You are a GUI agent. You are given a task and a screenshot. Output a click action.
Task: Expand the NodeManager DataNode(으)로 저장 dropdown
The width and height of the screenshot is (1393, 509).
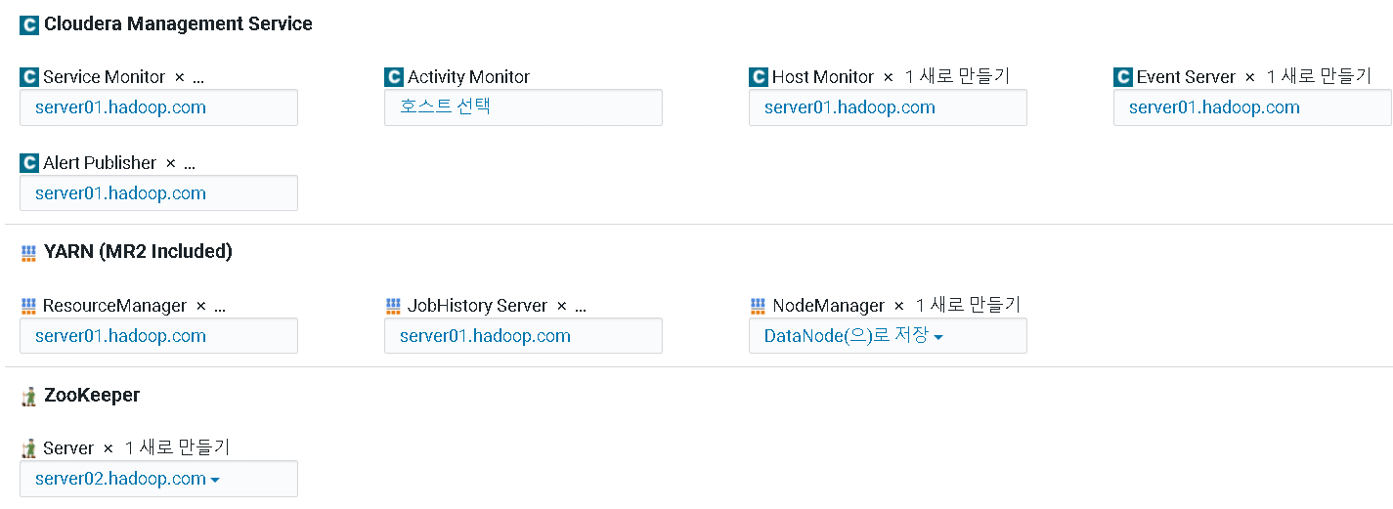coord(888,336)
